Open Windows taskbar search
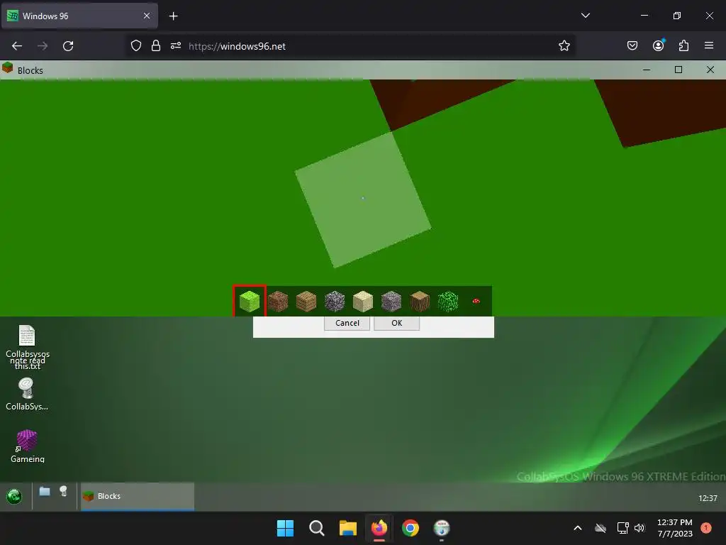 [x=317, y=528]
